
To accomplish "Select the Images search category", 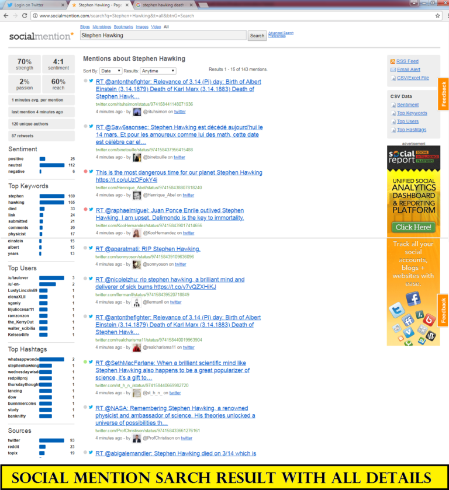I will [x=142, y=27].
